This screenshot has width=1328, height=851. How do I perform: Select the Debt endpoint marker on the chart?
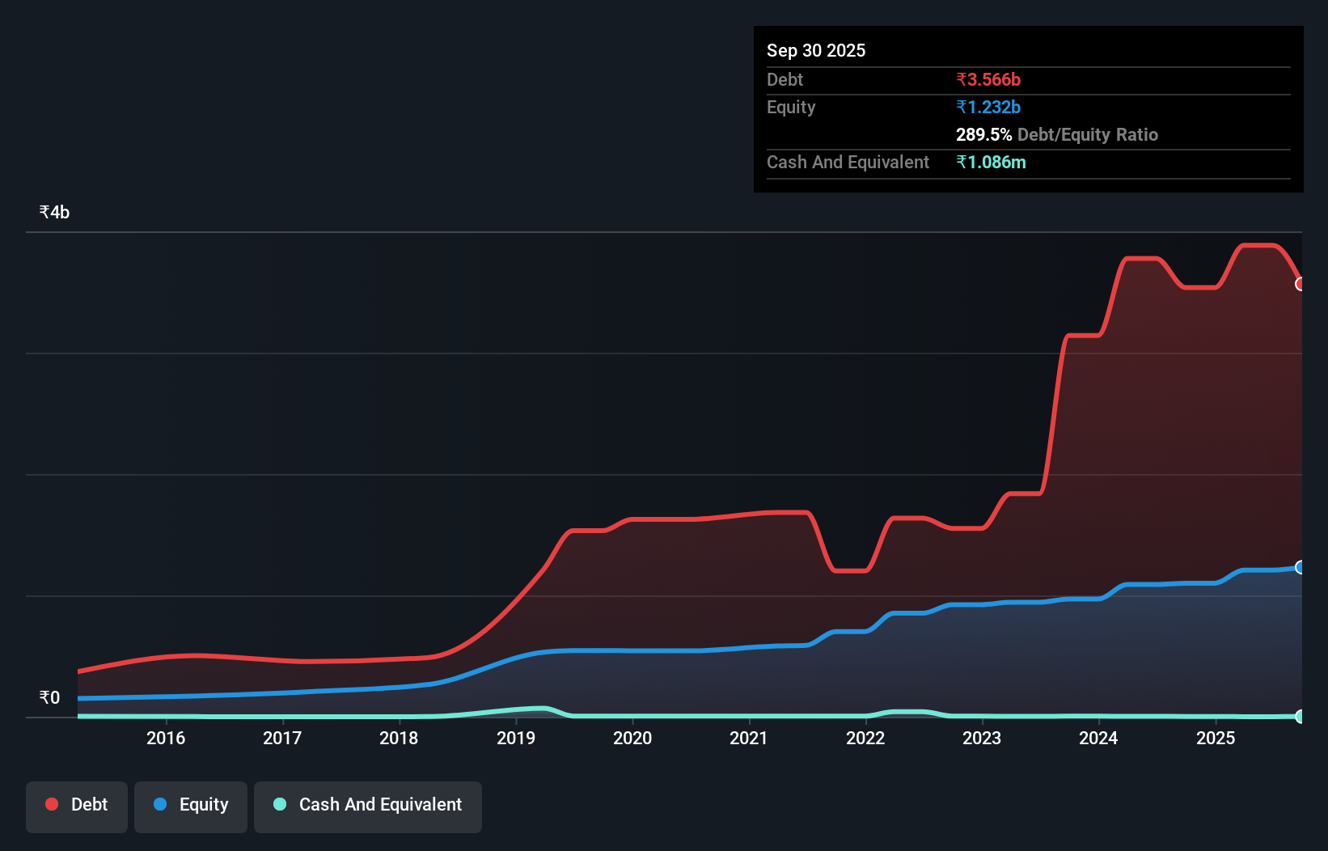click(x=1301, y=284)
